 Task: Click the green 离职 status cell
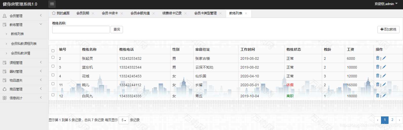click(x=290, y=96)
